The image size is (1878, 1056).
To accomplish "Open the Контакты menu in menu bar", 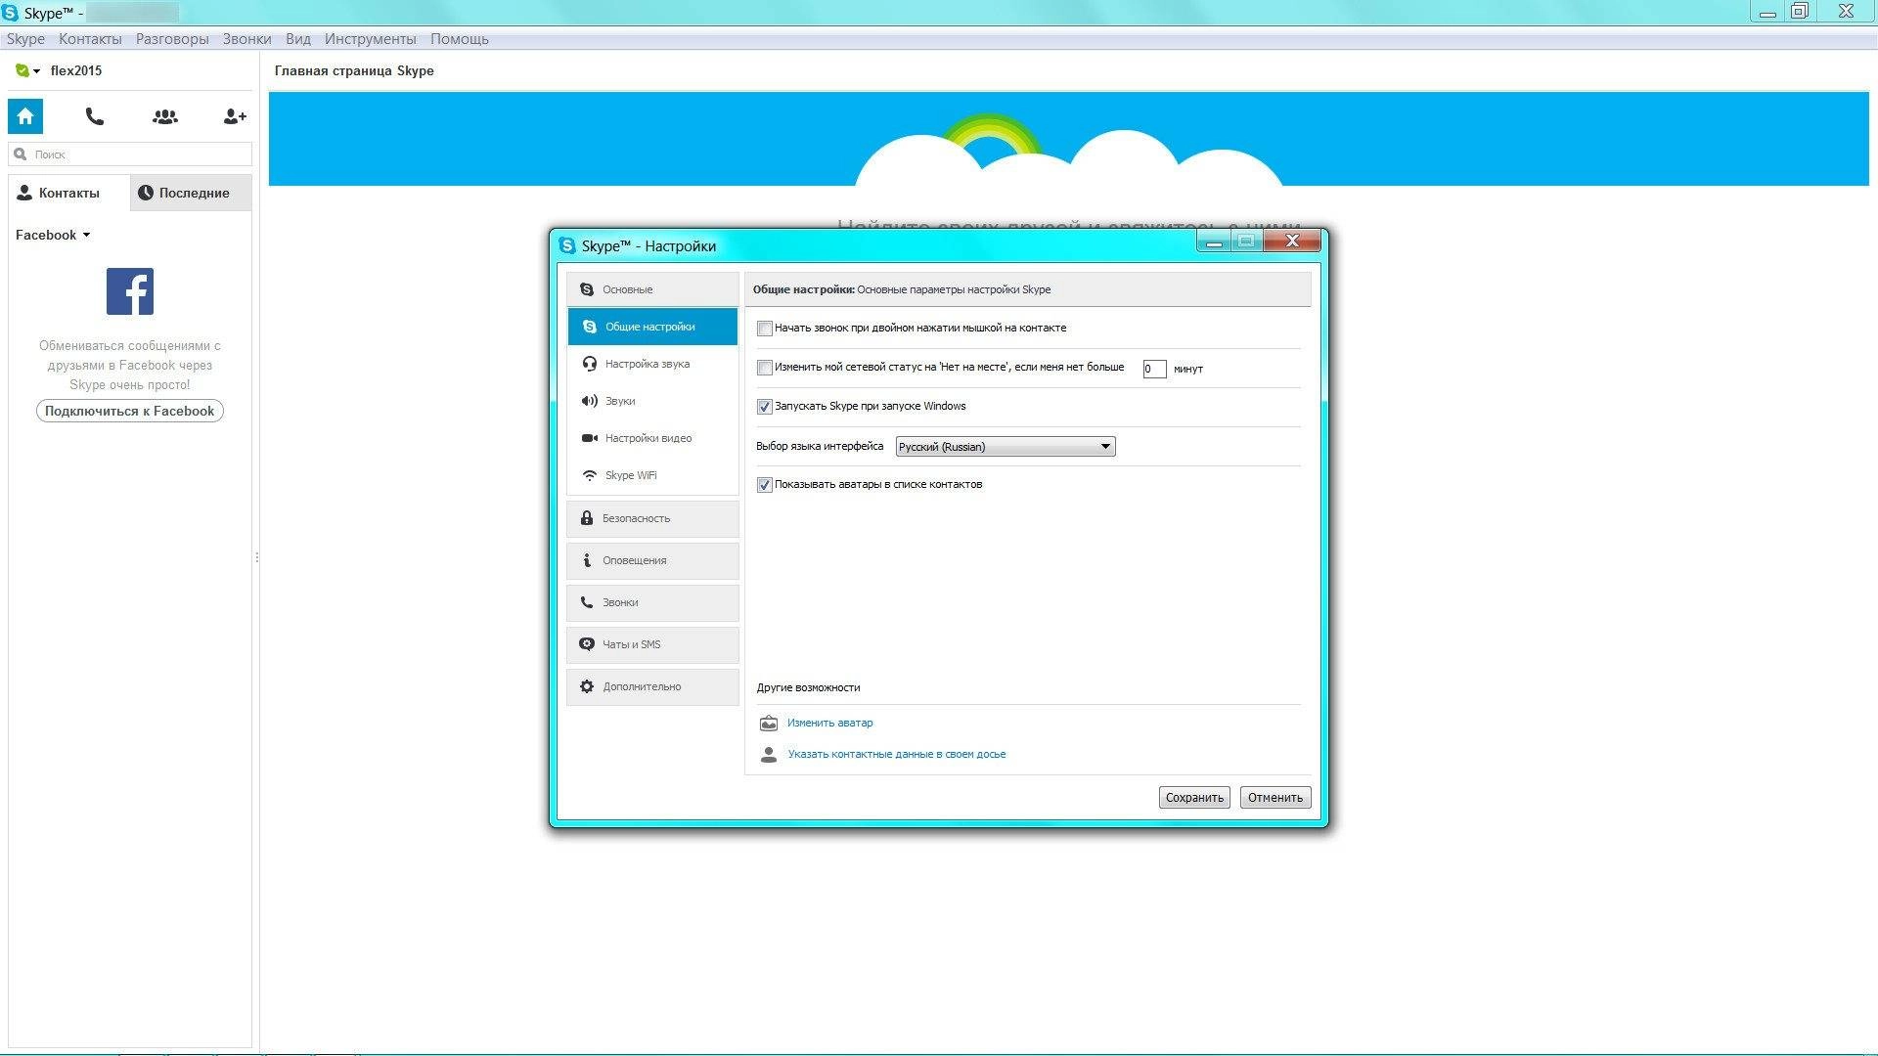I will 90,39.
